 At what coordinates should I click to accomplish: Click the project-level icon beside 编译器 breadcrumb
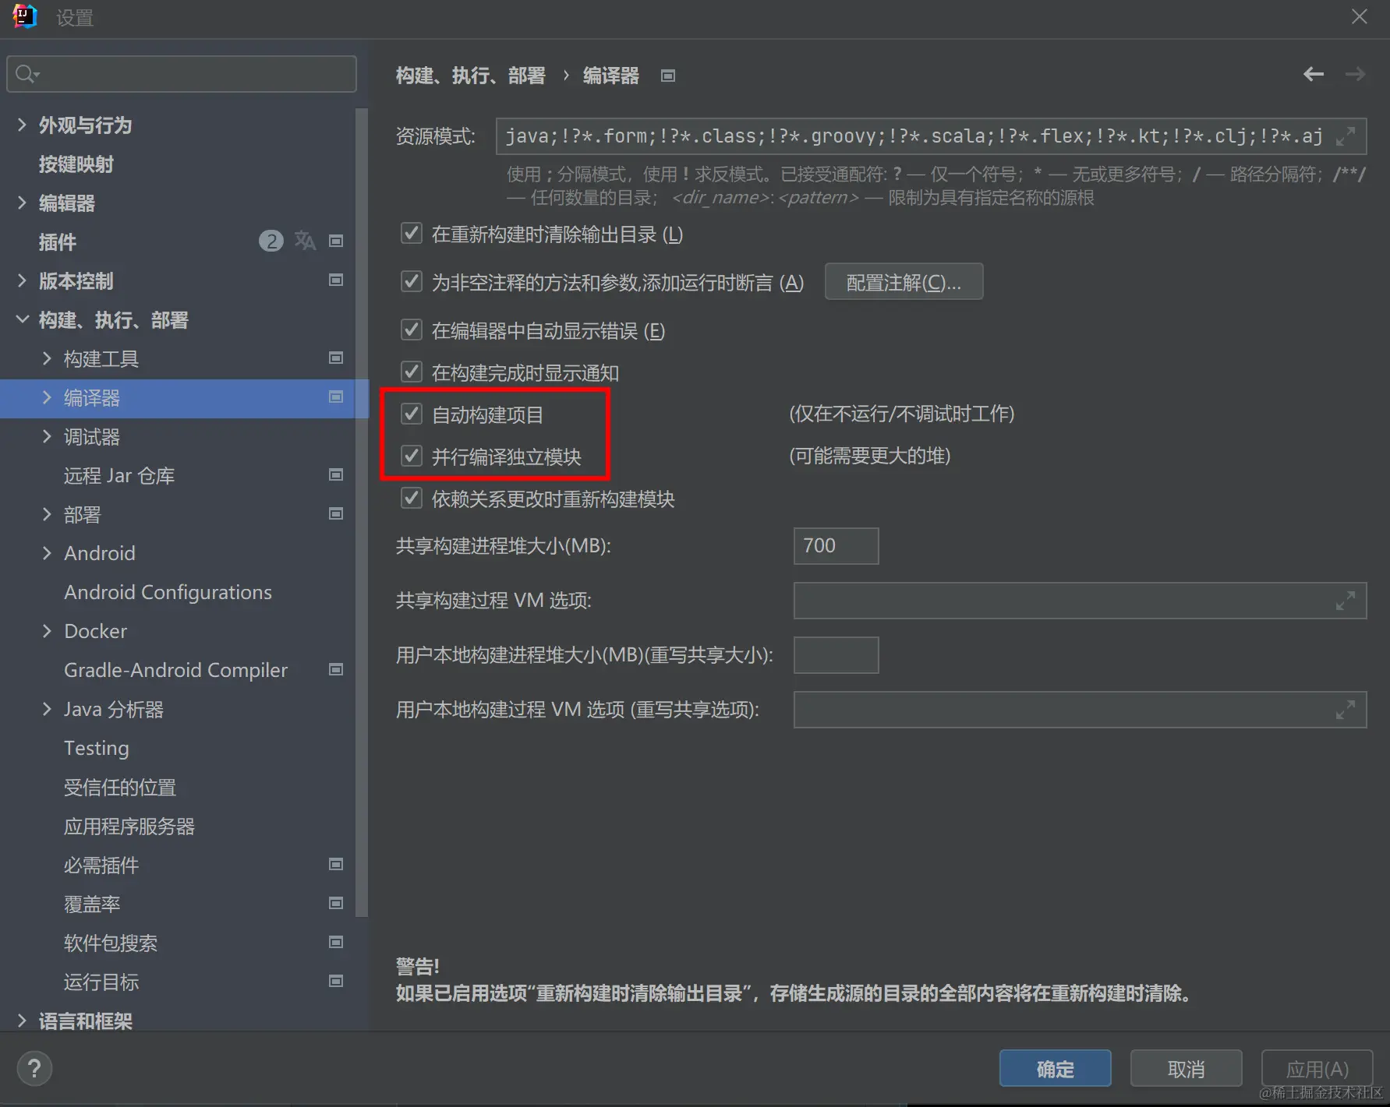(x=668, y=76)
